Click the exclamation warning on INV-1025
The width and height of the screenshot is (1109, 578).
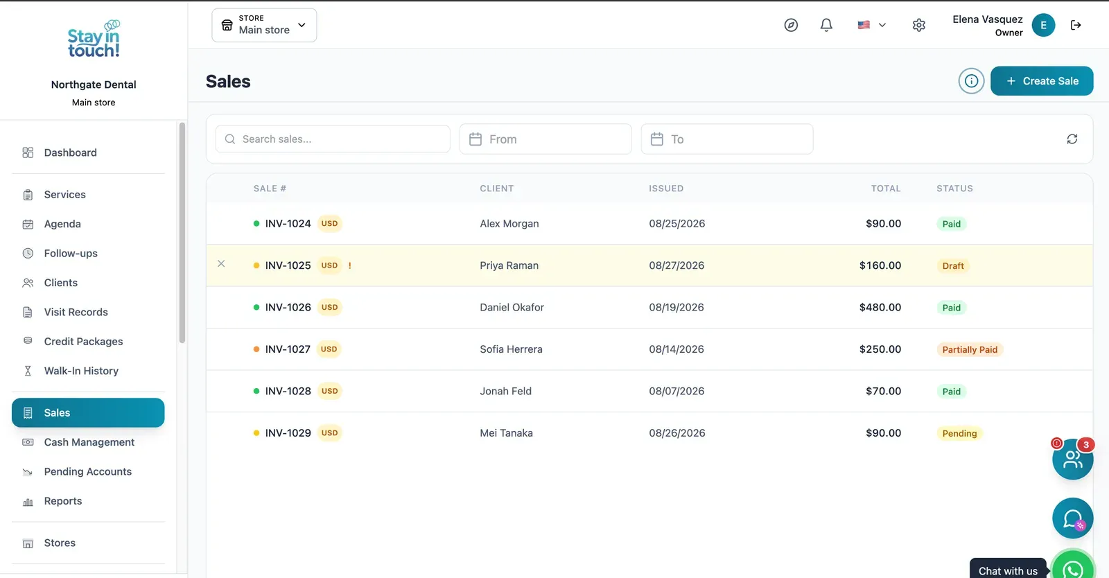(350, 265)
